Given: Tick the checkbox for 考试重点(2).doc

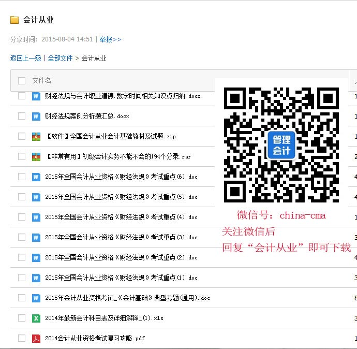Looking at the screenshot, I should click(x=22, y=257).
